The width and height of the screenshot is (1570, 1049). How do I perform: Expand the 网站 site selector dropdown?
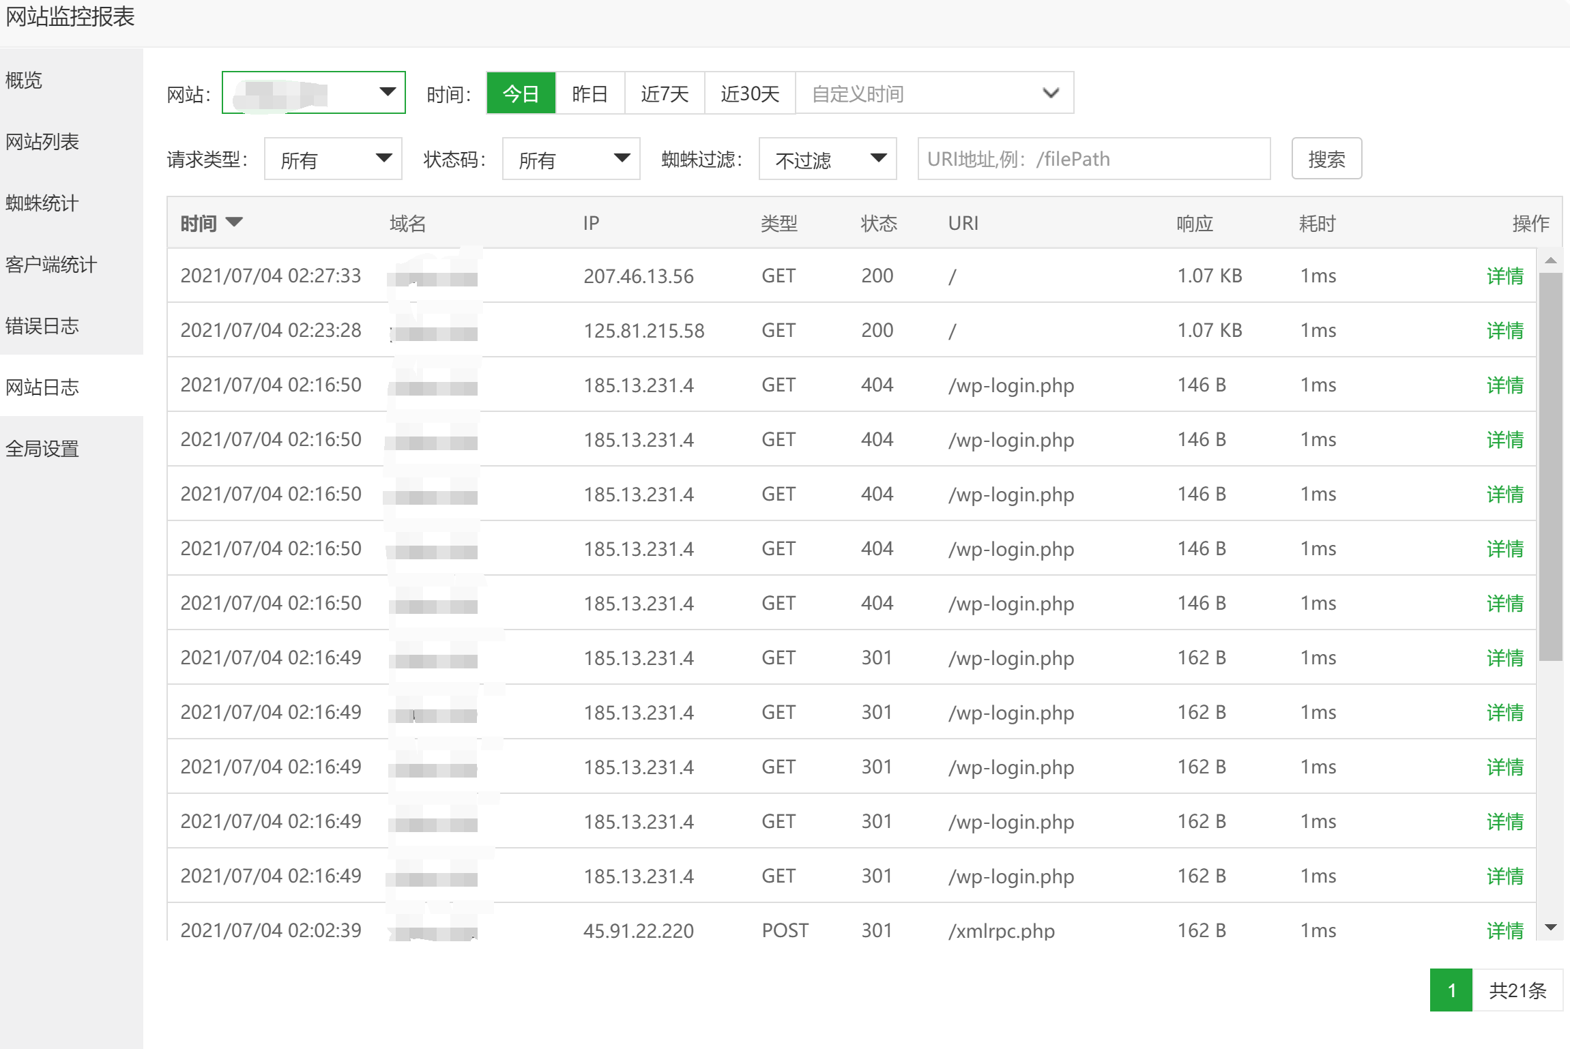pos(314,93)
